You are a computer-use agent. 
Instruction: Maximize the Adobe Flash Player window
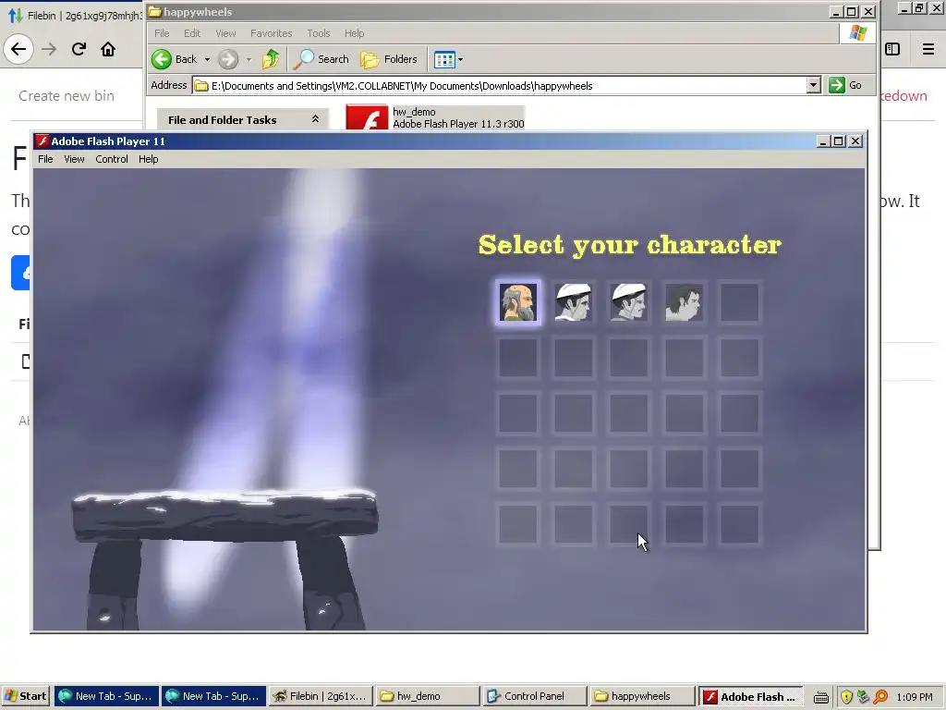pyautogui.click(x=839, y=141)
